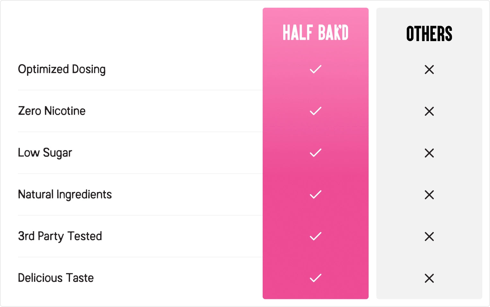Click the Others X mark for Natural Ingredients
Screen dimensions: 490x307
429,195
